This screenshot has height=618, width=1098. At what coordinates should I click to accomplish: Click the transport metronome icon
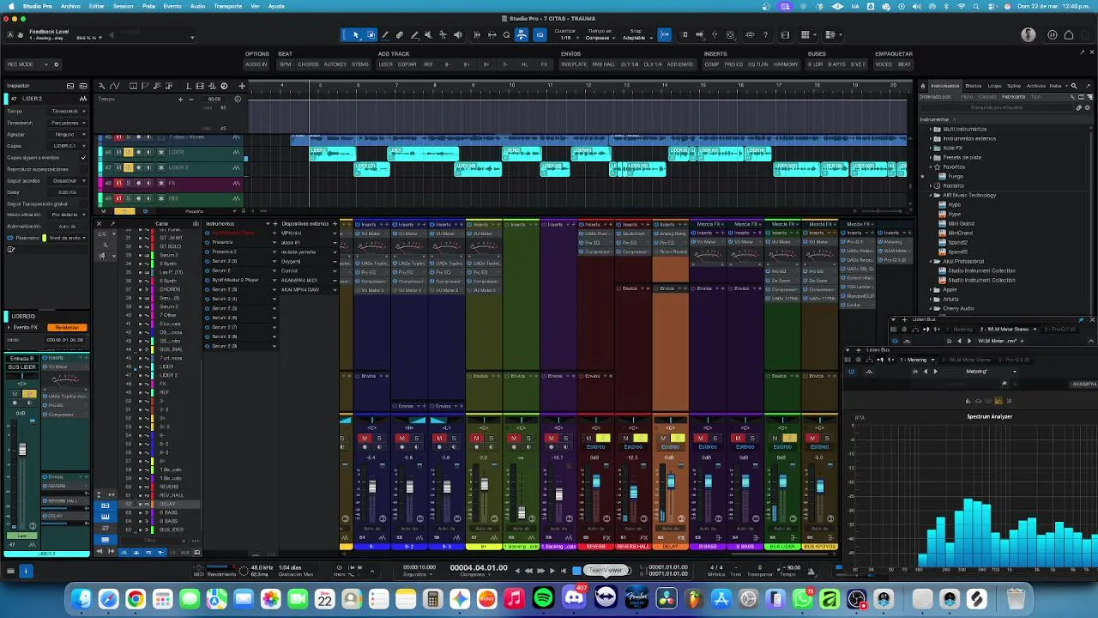tap(811, 570)
